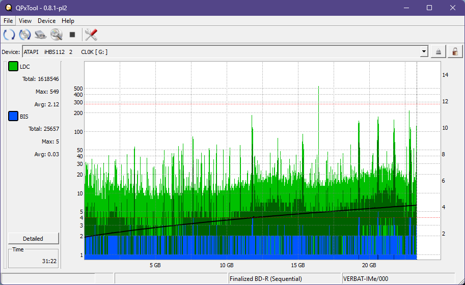The width and height of the screenshot is (465, 285).
Task: Click the LDC Max: 549 value
Action: click(47, 92)
